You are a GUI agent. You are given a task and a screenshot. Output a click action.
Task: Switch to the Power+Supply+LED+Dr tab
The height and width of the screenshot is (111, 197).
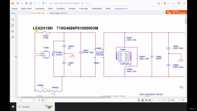59,13
